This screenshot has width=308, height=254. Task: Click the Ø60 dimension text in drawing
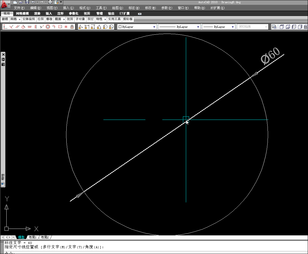point(270,56)
